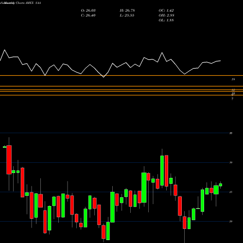243x243 pixels.
Task: Click the 18 indicator axis label
Action: click(x=233, y=79)
